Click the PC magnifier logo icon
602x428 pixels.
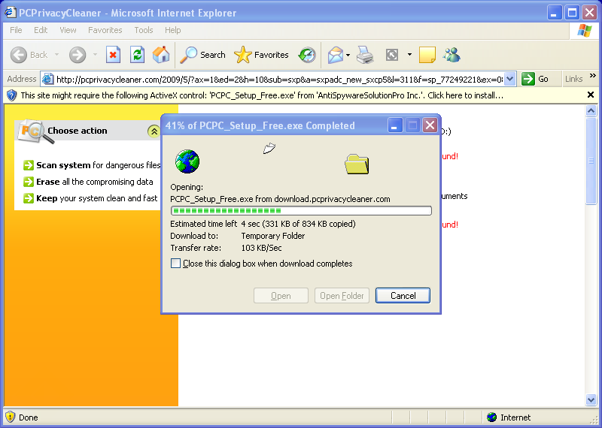point(35,131)
